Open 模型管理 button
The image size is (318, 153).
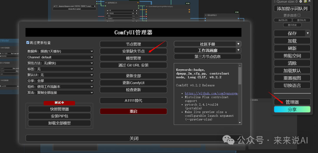(x=133, y=58)
